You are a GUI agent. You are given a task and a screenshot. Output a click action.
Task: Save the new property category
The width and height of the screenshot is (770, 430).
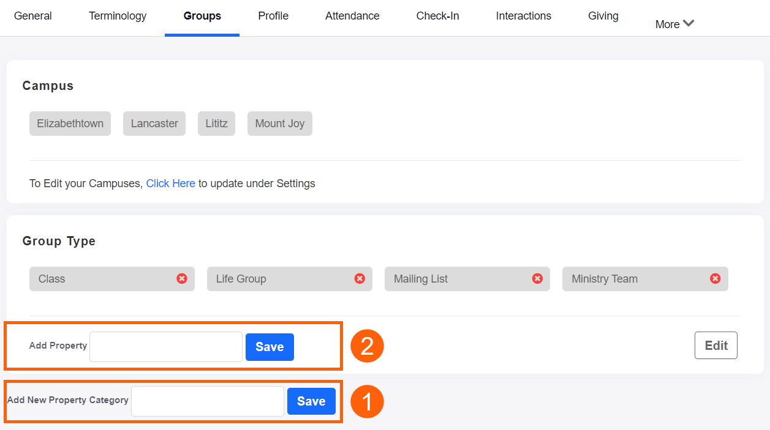[311, 401]
